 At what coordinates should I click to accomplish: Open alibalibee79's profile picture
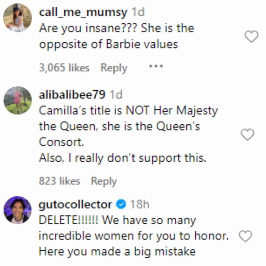(17, 101)
